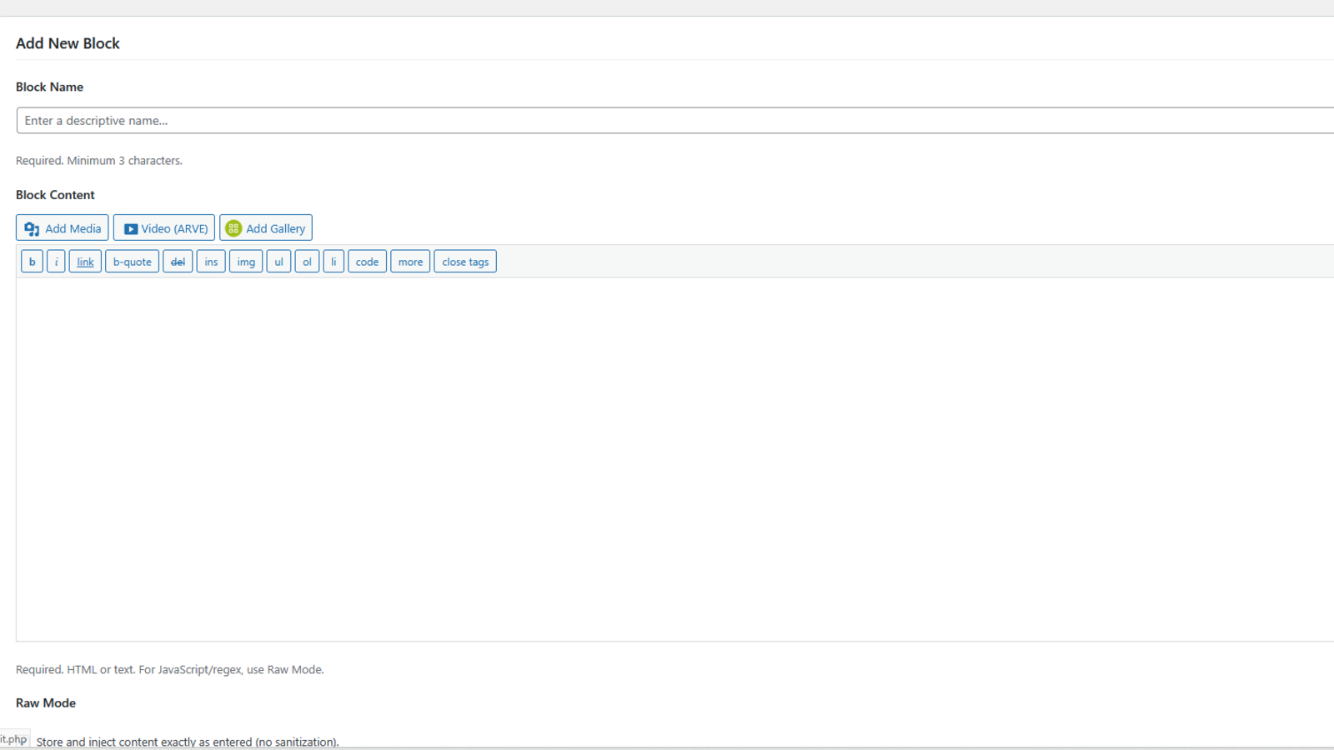The width and height of the screenshot is (1334, 750).
Task: Insert code tag with code button
Action: coord(367,262)
